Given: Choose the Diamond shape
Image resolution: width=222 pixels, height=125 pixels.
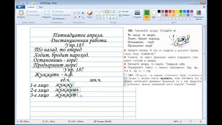Looking at the screenshot, I should [104, 15].
